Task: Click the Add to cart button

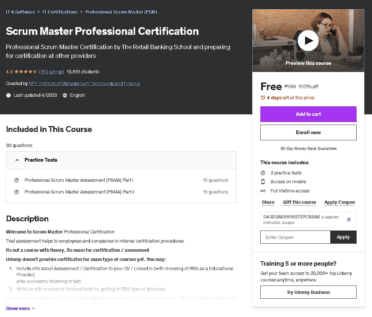Action: pos(308,114)
